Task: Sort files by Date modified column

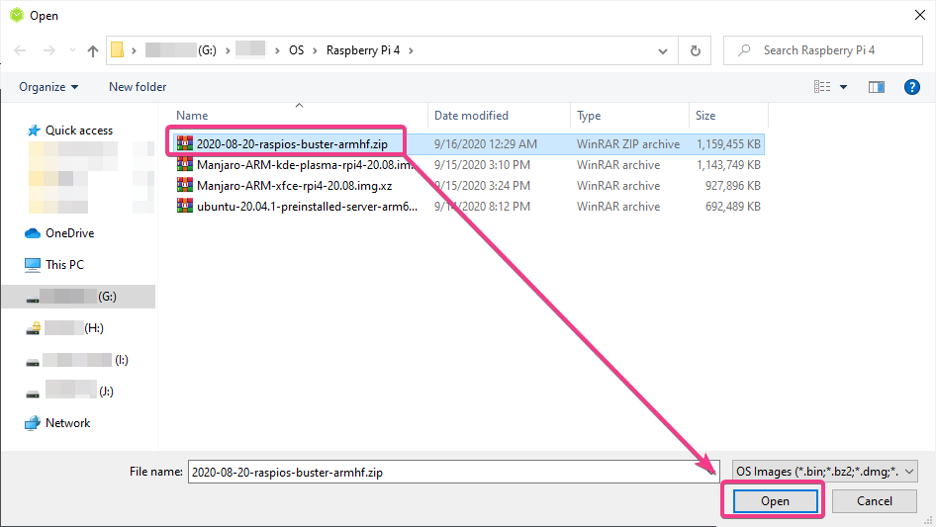Action: pyautogui.click(x=471, y=116)
